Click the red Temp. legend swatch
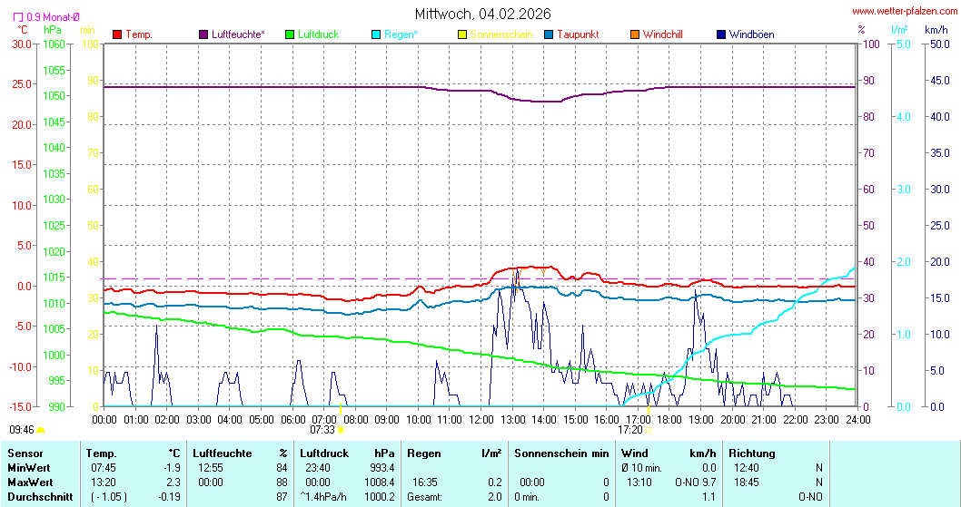Screen dimensions: 961x507 click(x=117, y=34)
